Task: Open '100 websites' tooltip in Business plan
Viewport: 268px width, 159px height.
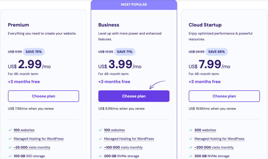Action: coord(114,130)
